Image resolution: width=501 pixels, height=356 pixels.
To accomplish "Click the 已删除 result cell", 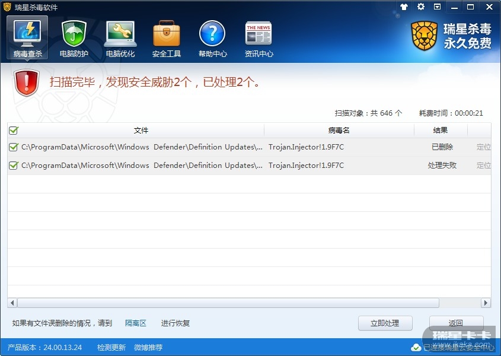I will coord(442,147).
